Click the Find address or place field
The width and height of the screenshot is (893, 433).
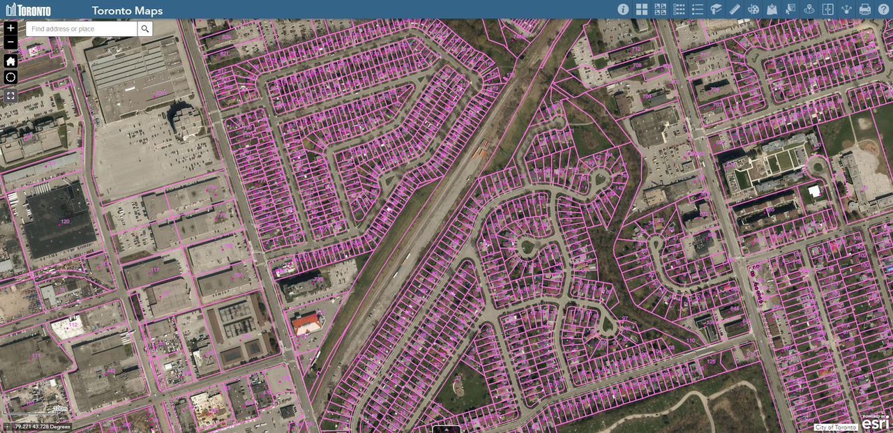point(81,29)
